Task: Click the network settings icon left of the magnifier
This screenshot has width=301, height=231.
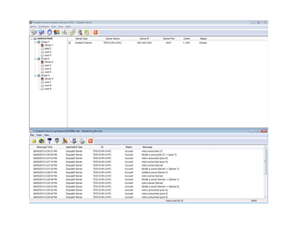Action: 72,33
